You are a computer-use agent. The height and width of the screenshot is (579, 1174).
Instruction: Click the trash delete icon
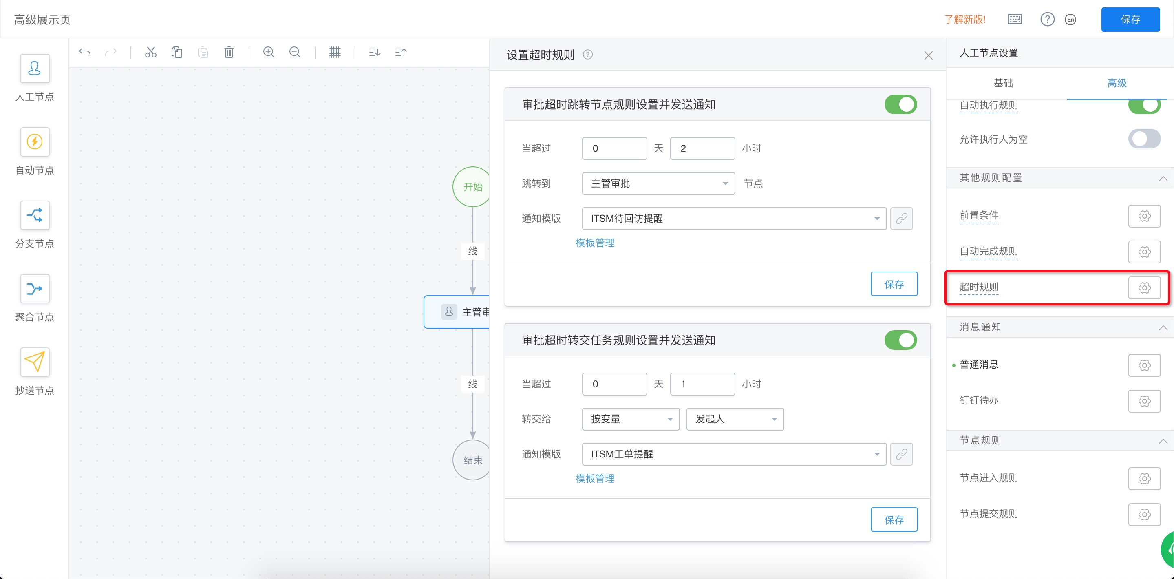229,53
